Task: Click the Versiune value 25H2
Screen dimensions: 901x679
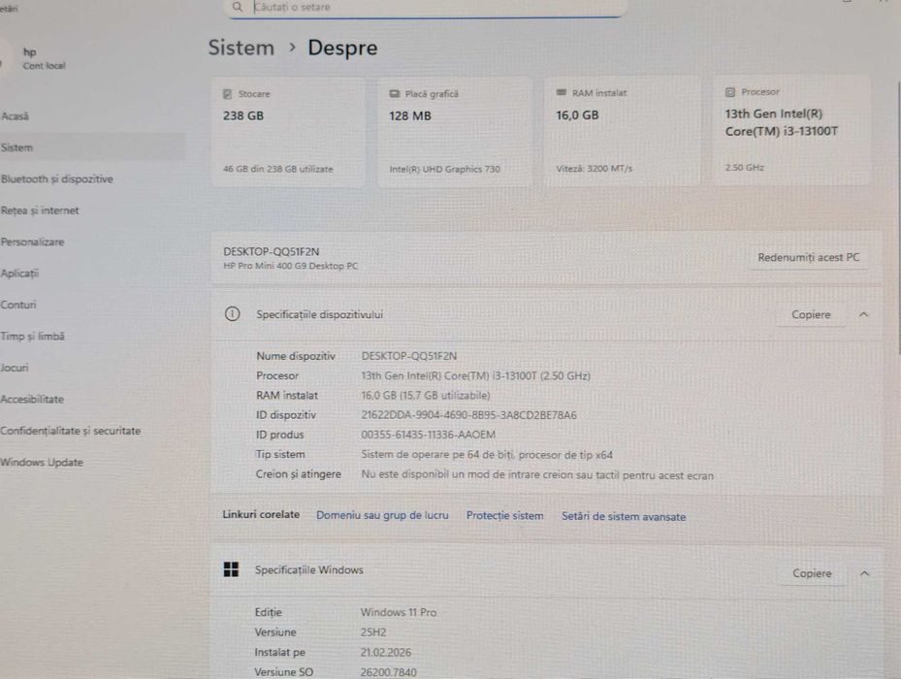Action: pyautogui.click(x=373, y=632)
